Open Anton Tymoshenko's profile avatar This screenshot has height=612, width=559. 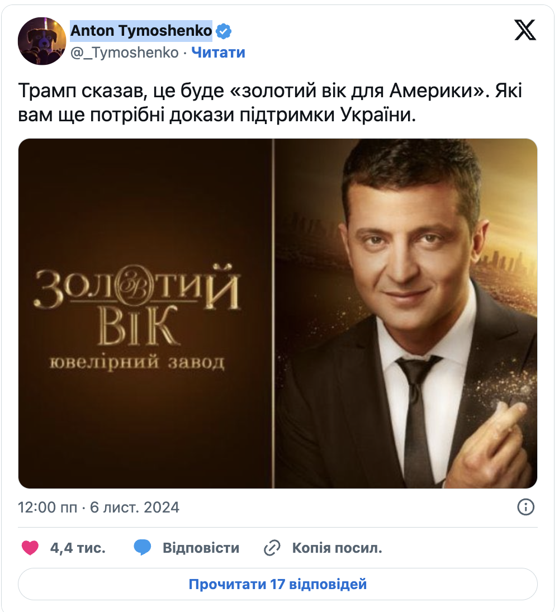pyautogui.click(x=42, y=41)
